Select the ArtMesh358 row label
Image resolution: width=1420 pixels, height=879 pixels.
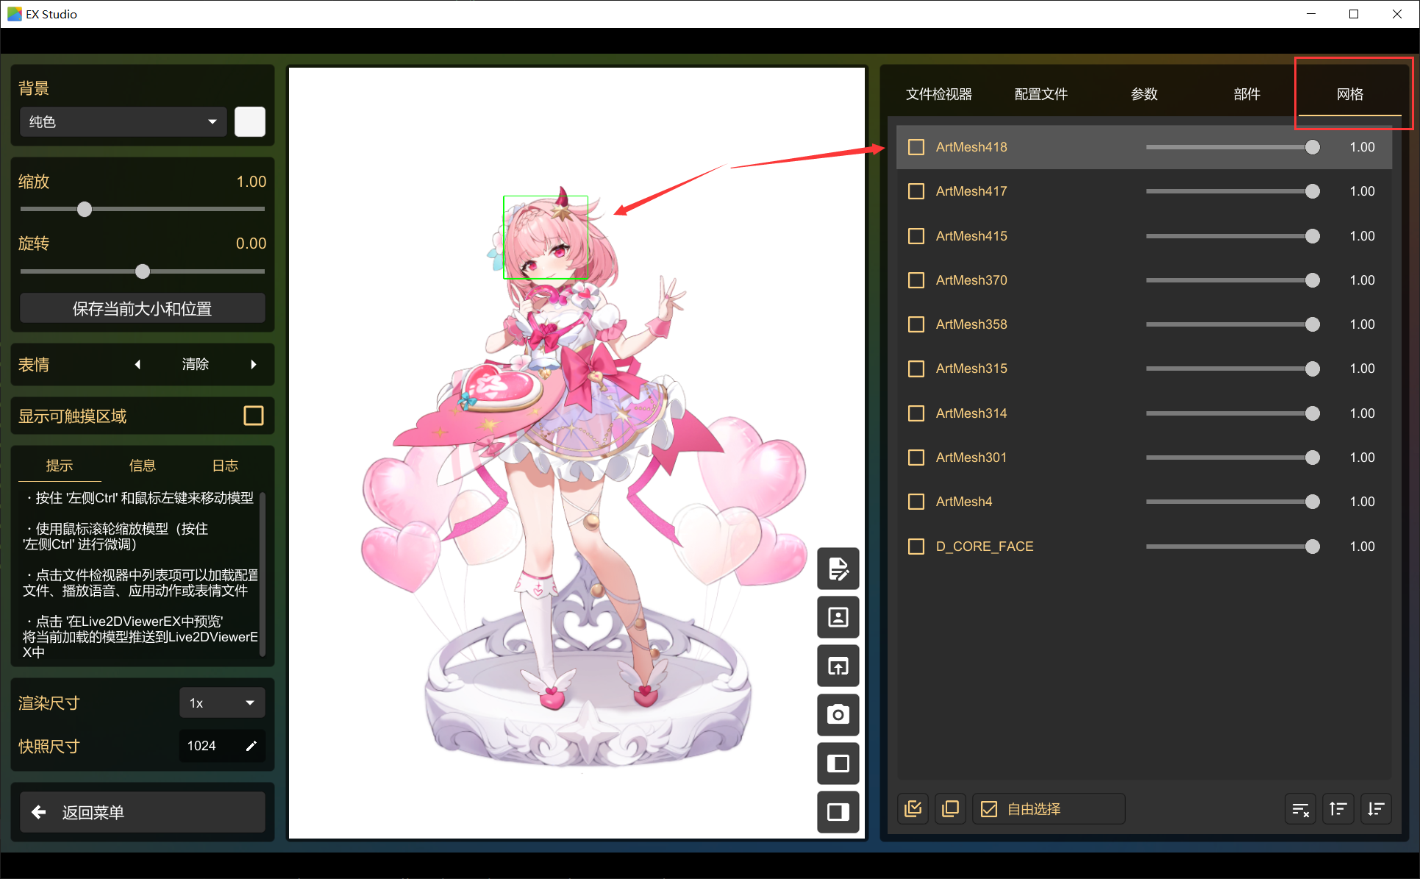(971, 324)
